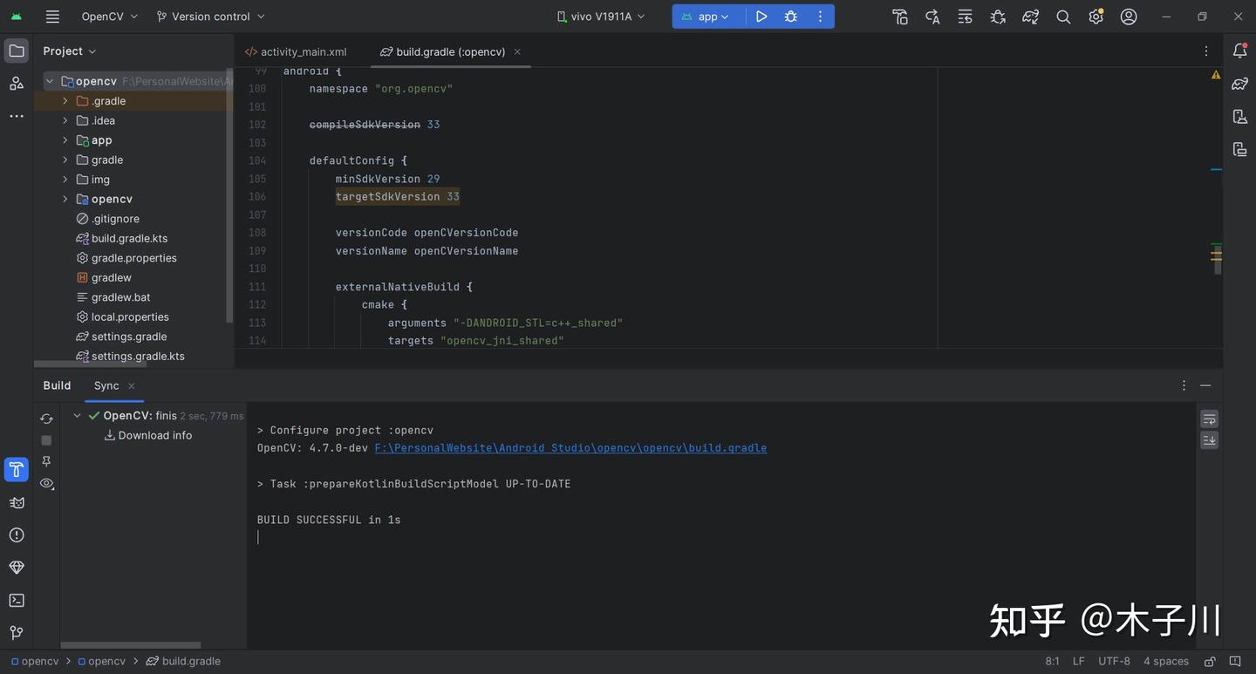Open the Search Everywhere magnifier
This screenshot has width=1256, height=674.
click(x=1061, y=16)
